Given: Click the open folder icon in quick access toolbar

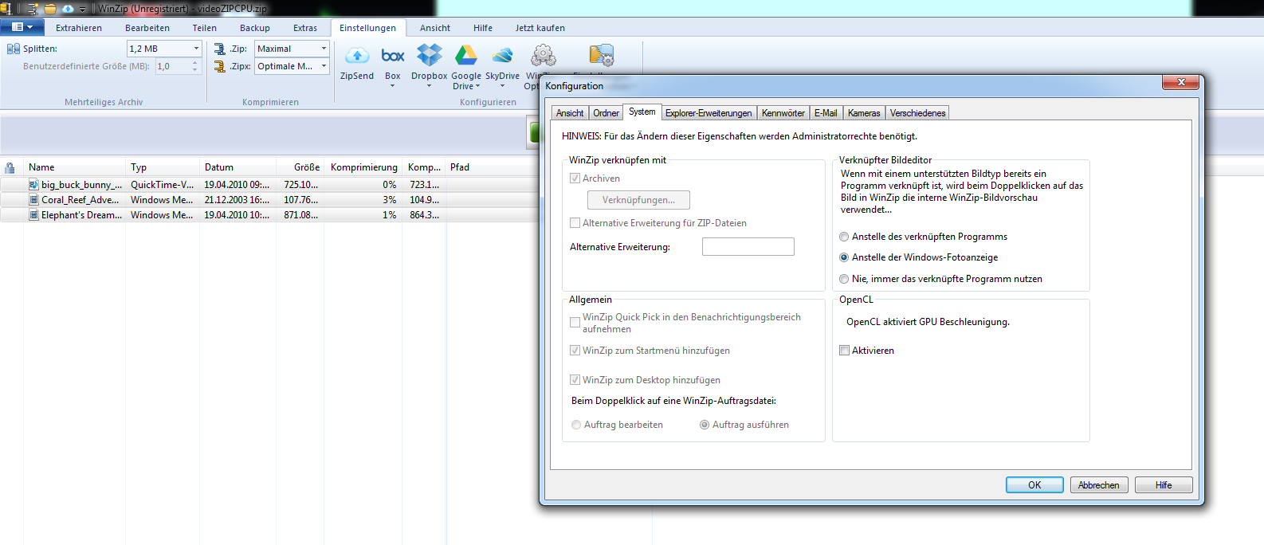Looking at the screenshot, I should pos(50,9).
